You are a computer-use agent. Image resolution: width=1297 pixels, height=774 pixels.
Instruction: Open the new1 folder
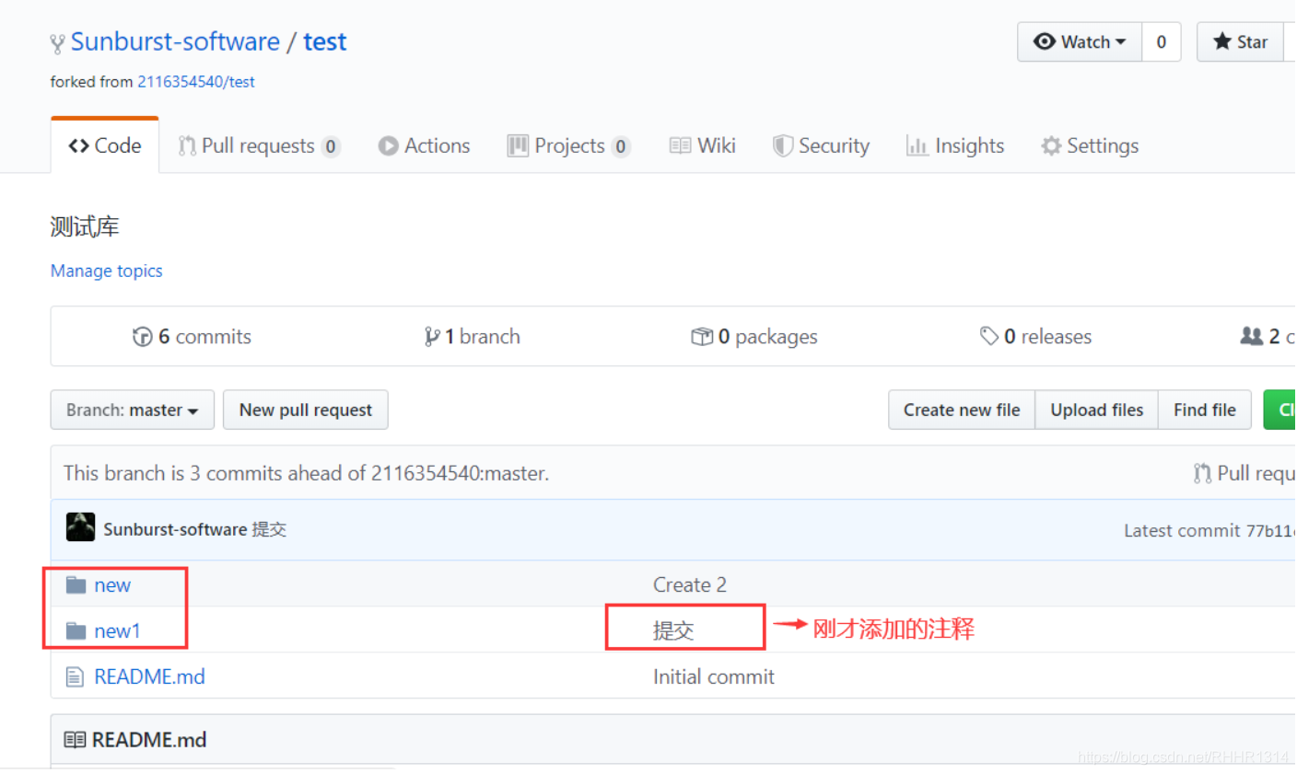[x=117, y=630]
